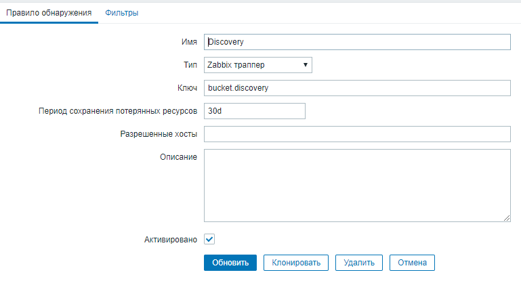
Task: Click the Описание label text
Action: click(179, 157)
